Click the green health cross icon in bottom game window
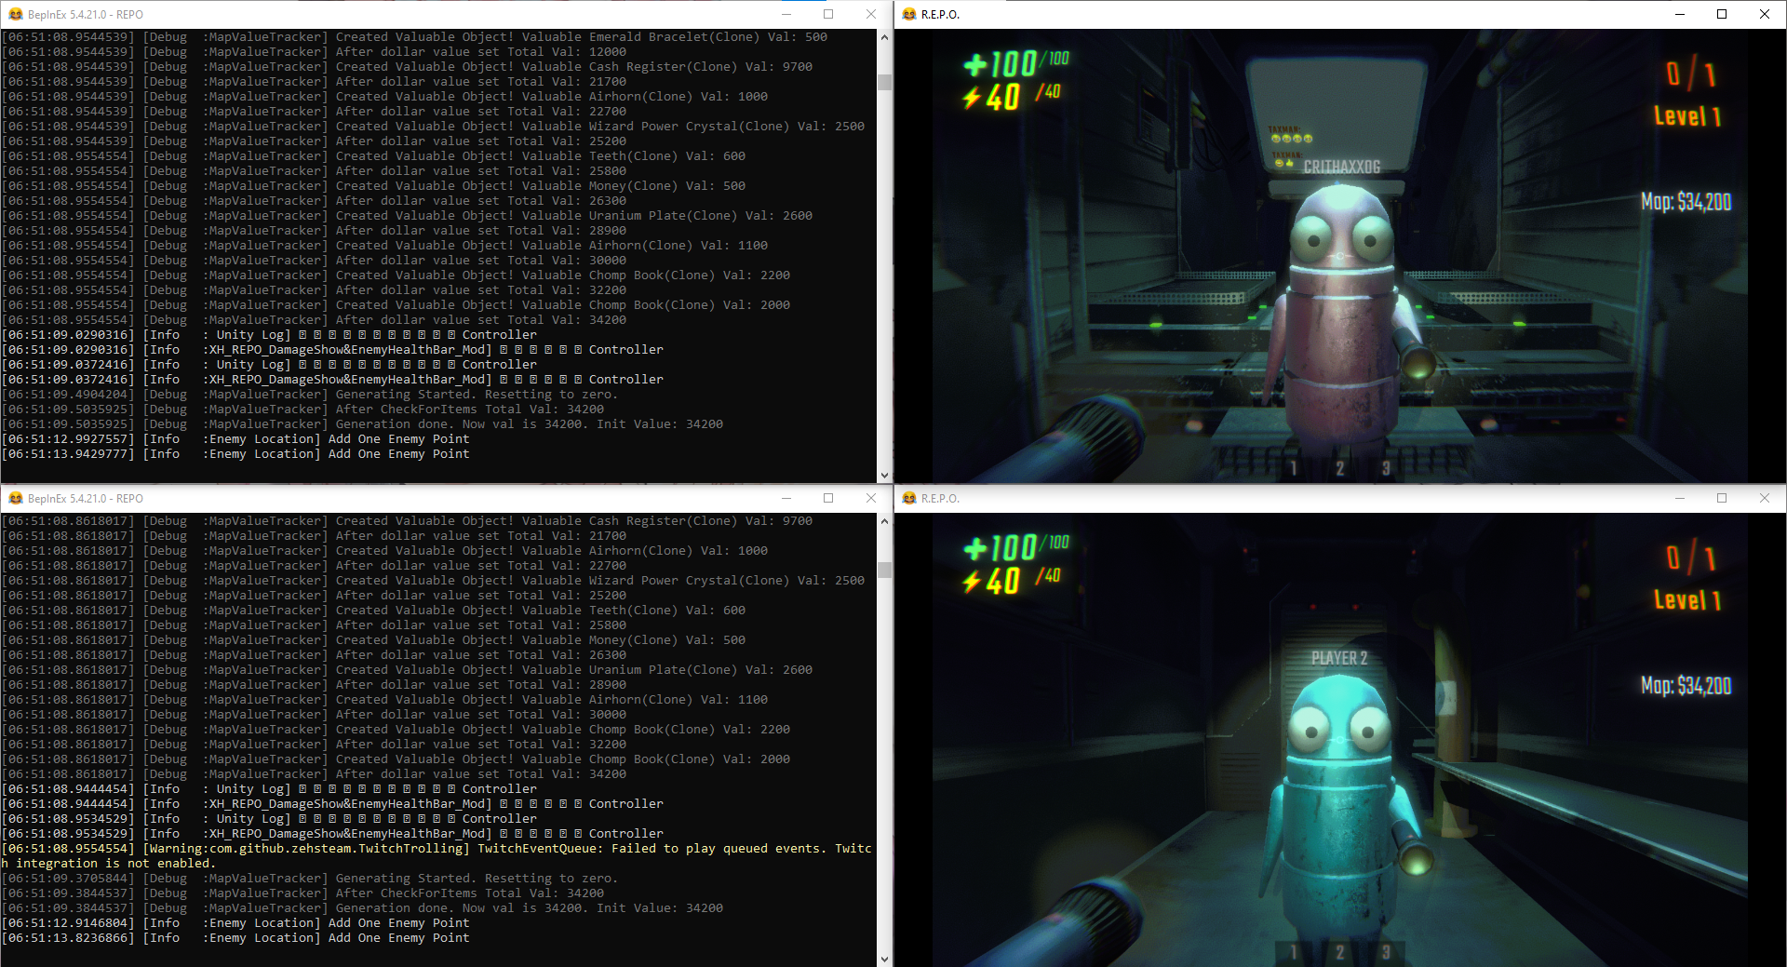This screenshot has width=1787, height=967. (975, 548)
